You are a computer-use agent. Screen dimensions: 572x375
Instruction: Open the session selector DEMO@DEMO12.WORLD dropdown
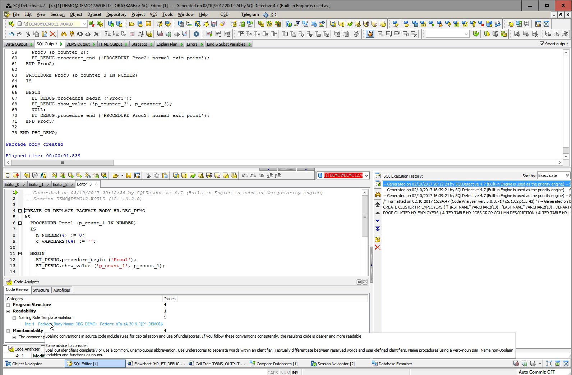[84, 24]
